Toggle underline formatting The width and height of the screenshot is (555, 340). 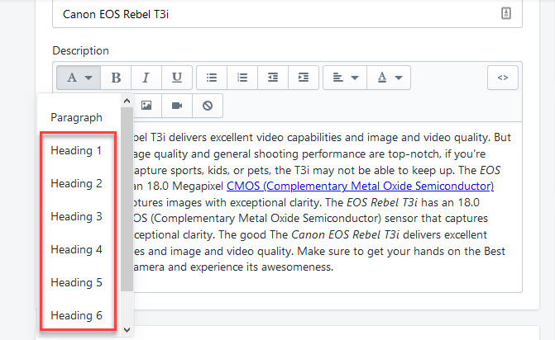tap(177, 78)
